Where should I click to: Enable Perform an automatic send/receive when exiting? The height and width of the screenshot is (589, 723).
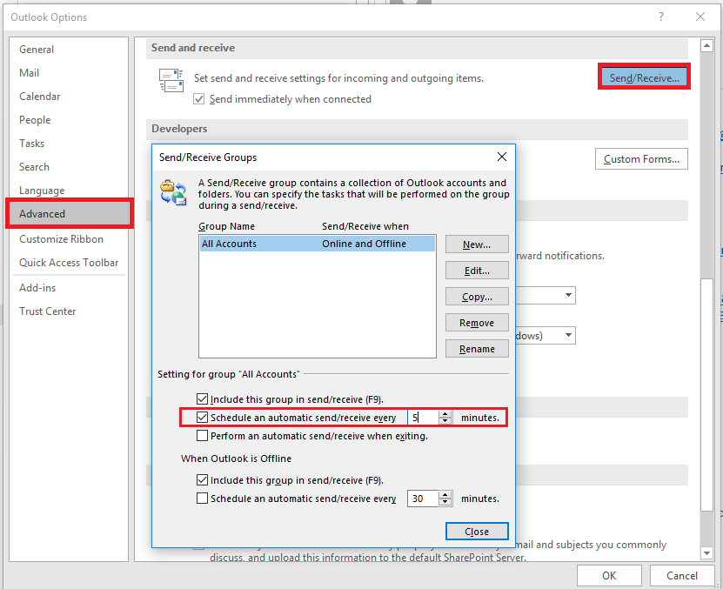click(x=202, y=437)
